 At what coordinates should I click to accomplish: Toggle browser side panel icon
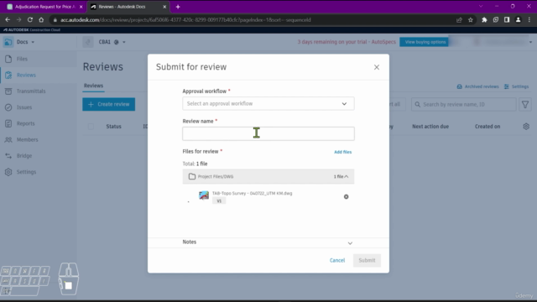(507, 20)
